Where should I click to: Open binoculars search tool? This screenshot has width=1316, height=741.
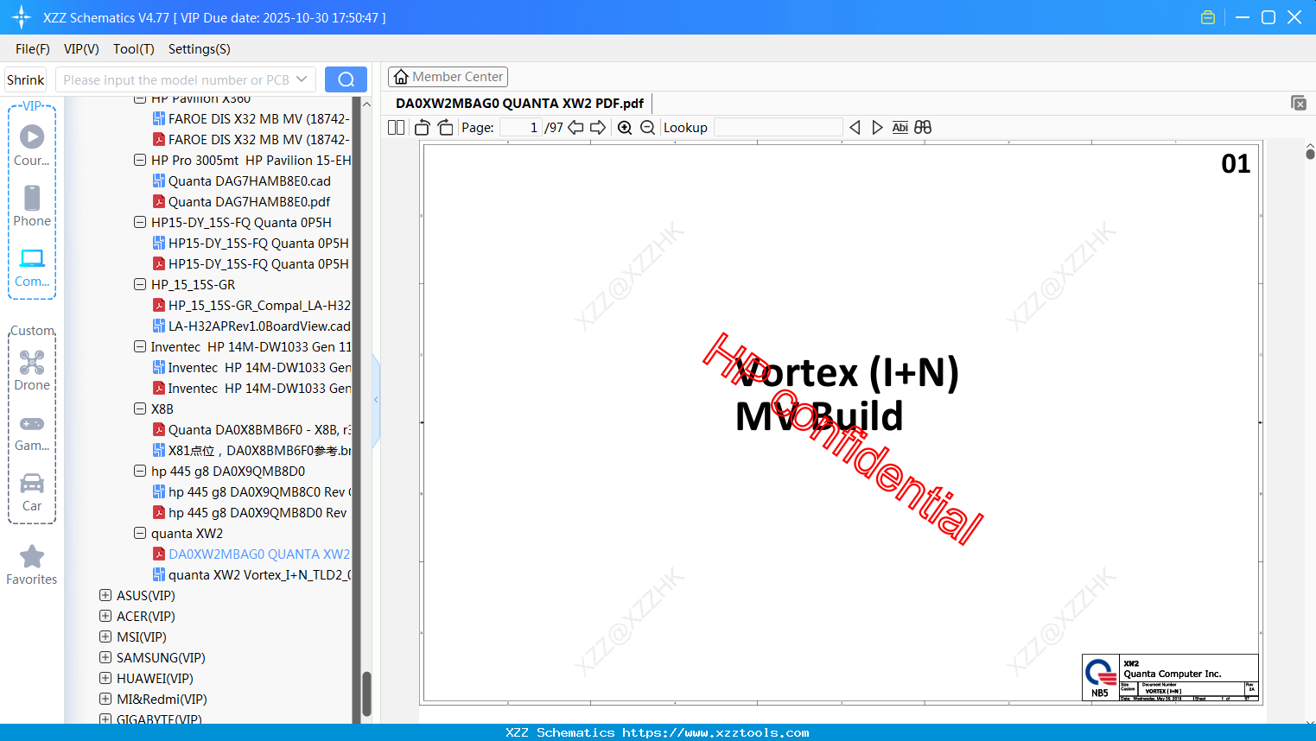coord(923,128)
